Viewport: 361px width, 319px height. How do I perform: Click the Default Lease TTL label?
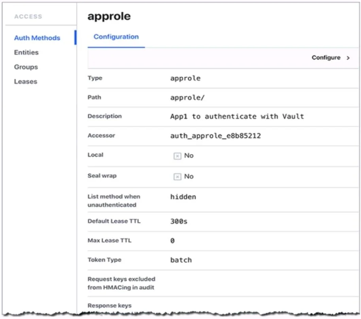(x=114, y=221)
